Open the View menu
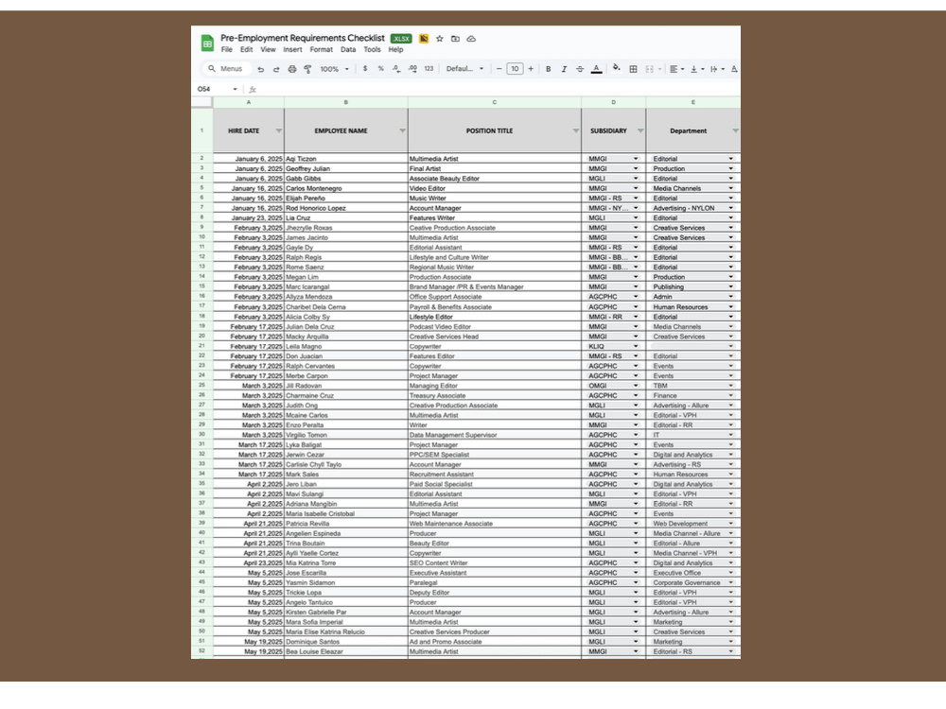The width and height of the screenshot is (946, 709). [x=268, y=50]
